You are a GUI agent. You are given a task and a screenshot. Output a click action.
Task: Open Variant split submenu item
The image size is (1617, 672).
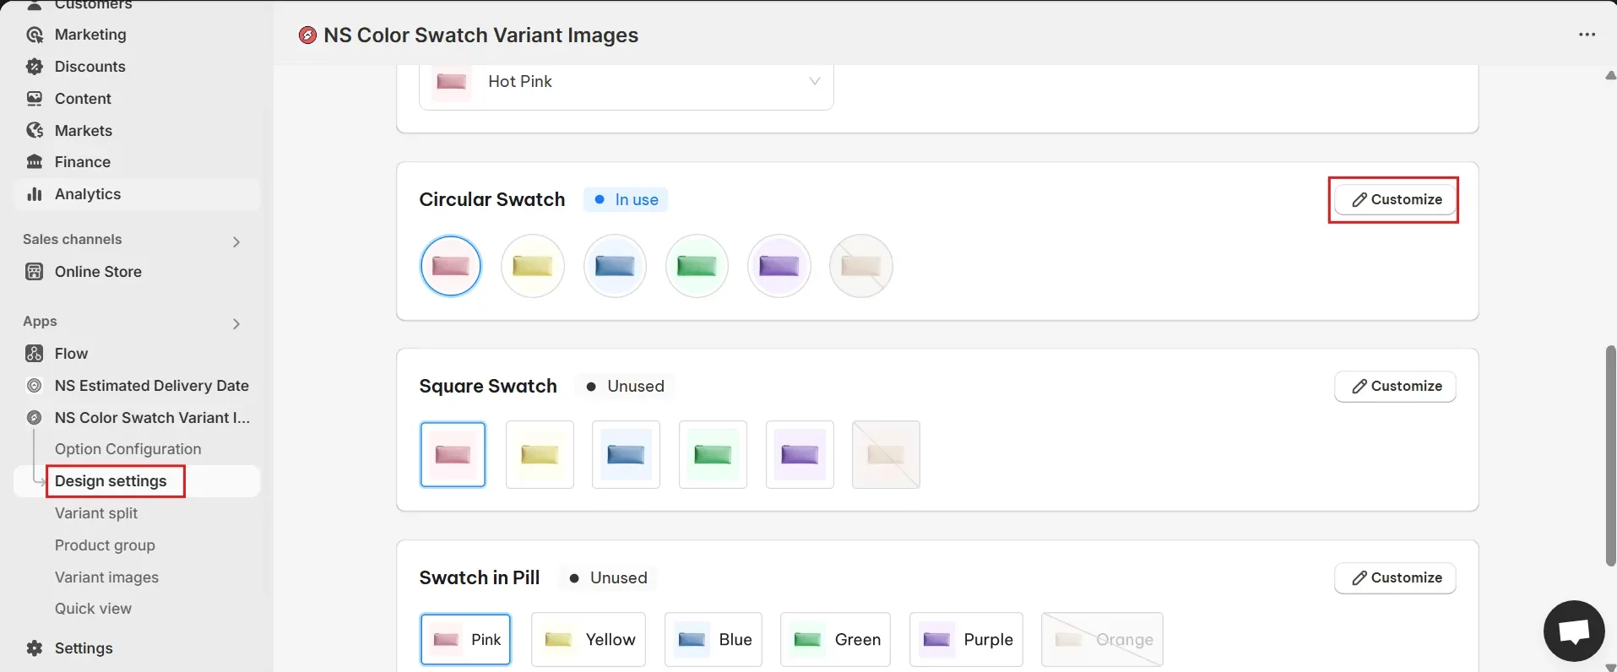pyautogui.click(x=96, y=513)
